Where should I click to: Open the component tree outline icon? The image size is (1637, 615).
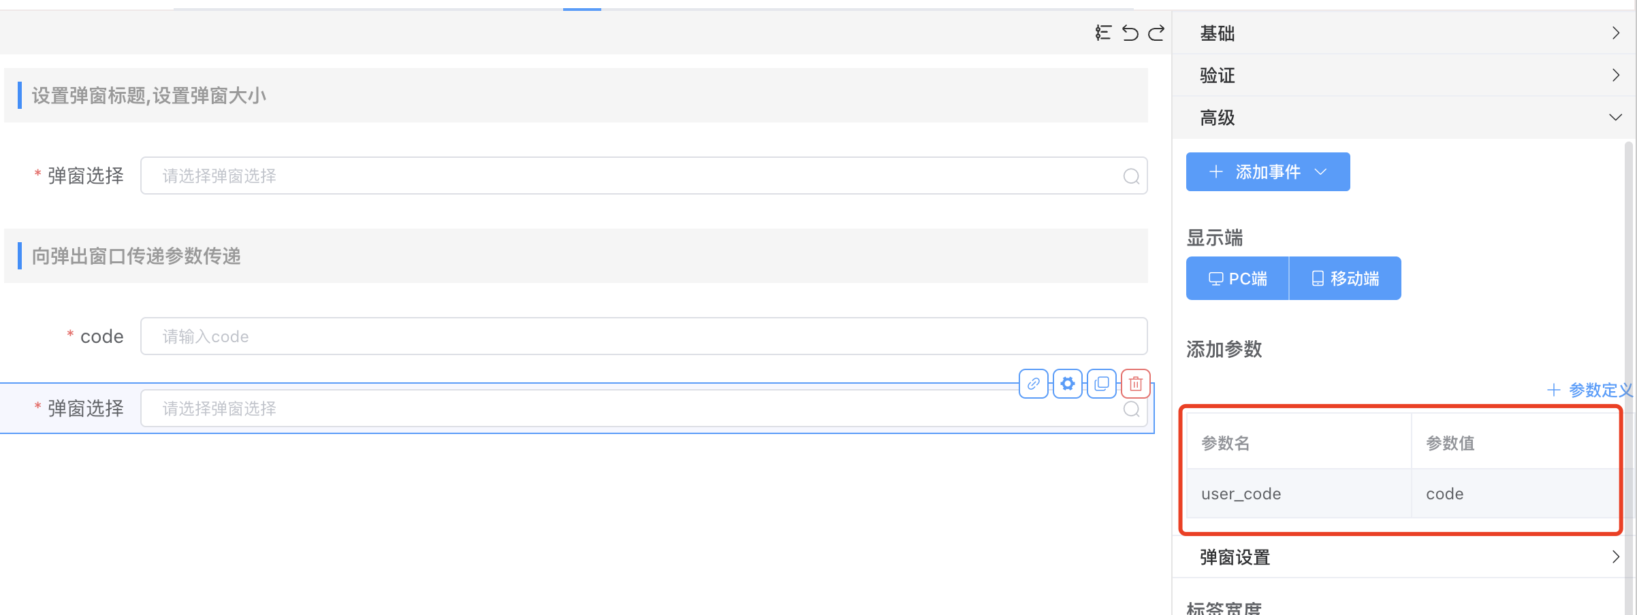pos(1103,33)
